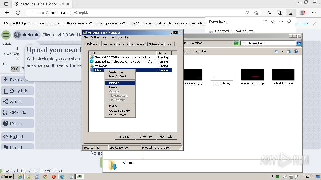This screenshot has height=180, width=321.
Task: Open new Edge tab
Action: [x=76, y=4]
